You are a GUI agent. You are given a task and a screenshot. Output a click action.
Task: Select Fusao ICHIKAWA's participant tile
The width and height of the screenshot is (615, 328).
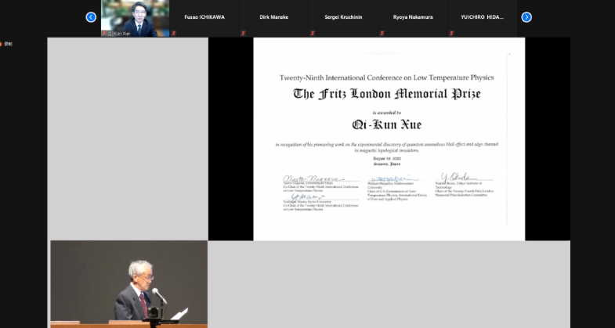coord(204,17)
